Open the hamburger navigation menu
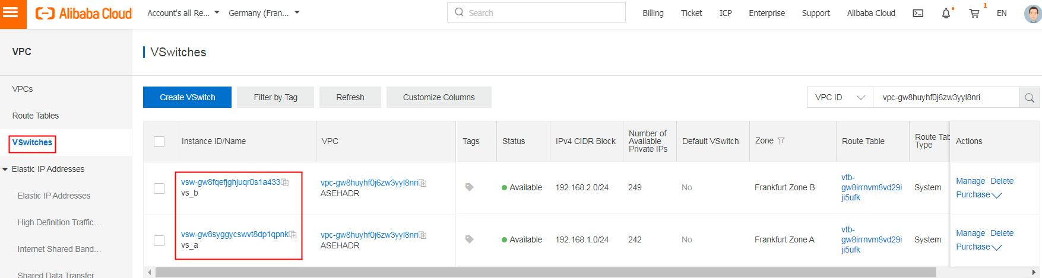The image size is (1042, 278). (11, 12)
